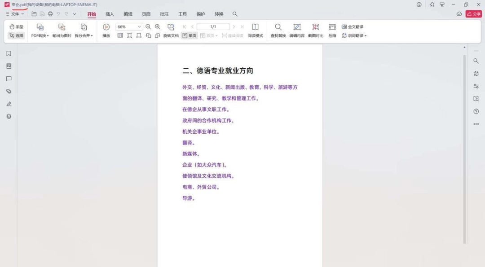Click the settings sliders icon in right sidebar
Image resolution: width=485 pixels, height=267 pixels.
click(476, 86)
